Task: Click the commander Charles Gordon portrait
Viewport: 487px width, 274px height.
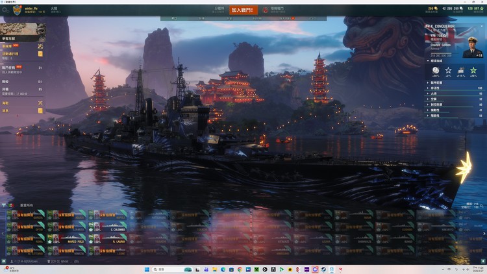Action: [472, 45]
